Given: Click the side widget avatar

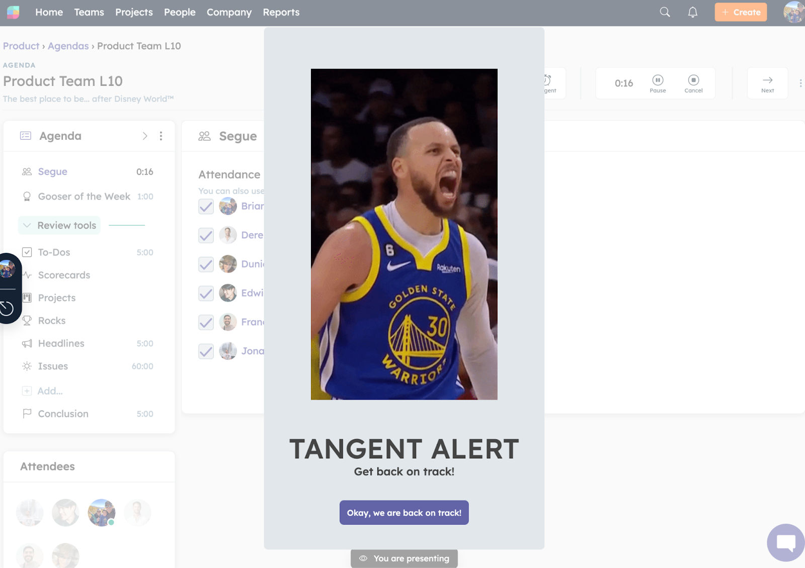Looking at the screenshot, I should click(7, 269).
